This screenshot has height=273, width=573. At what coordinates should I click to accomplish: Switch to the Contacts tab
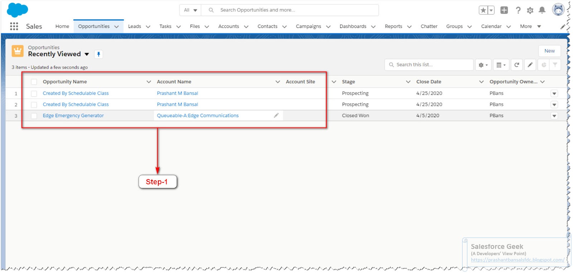pyautogui.click(x=268, y=26)
